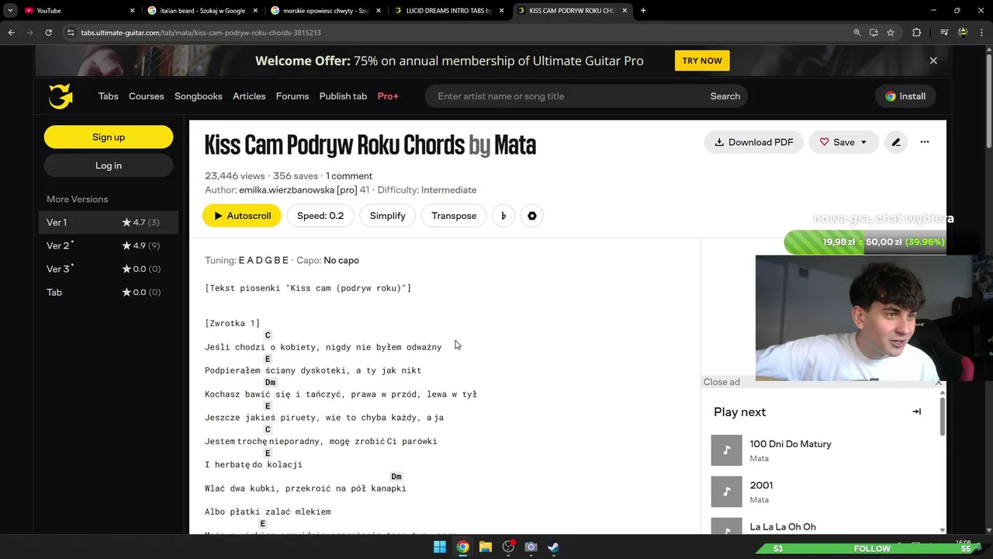993x559 pixels.
Task: Open the Songbooks menu item
Action: (199, 96)
